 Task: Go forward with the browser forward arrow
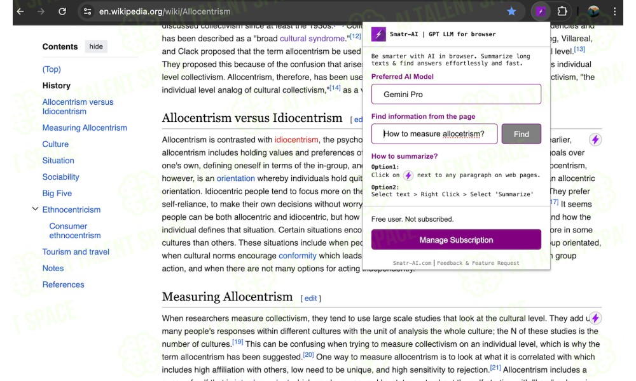tap(41, 11)
